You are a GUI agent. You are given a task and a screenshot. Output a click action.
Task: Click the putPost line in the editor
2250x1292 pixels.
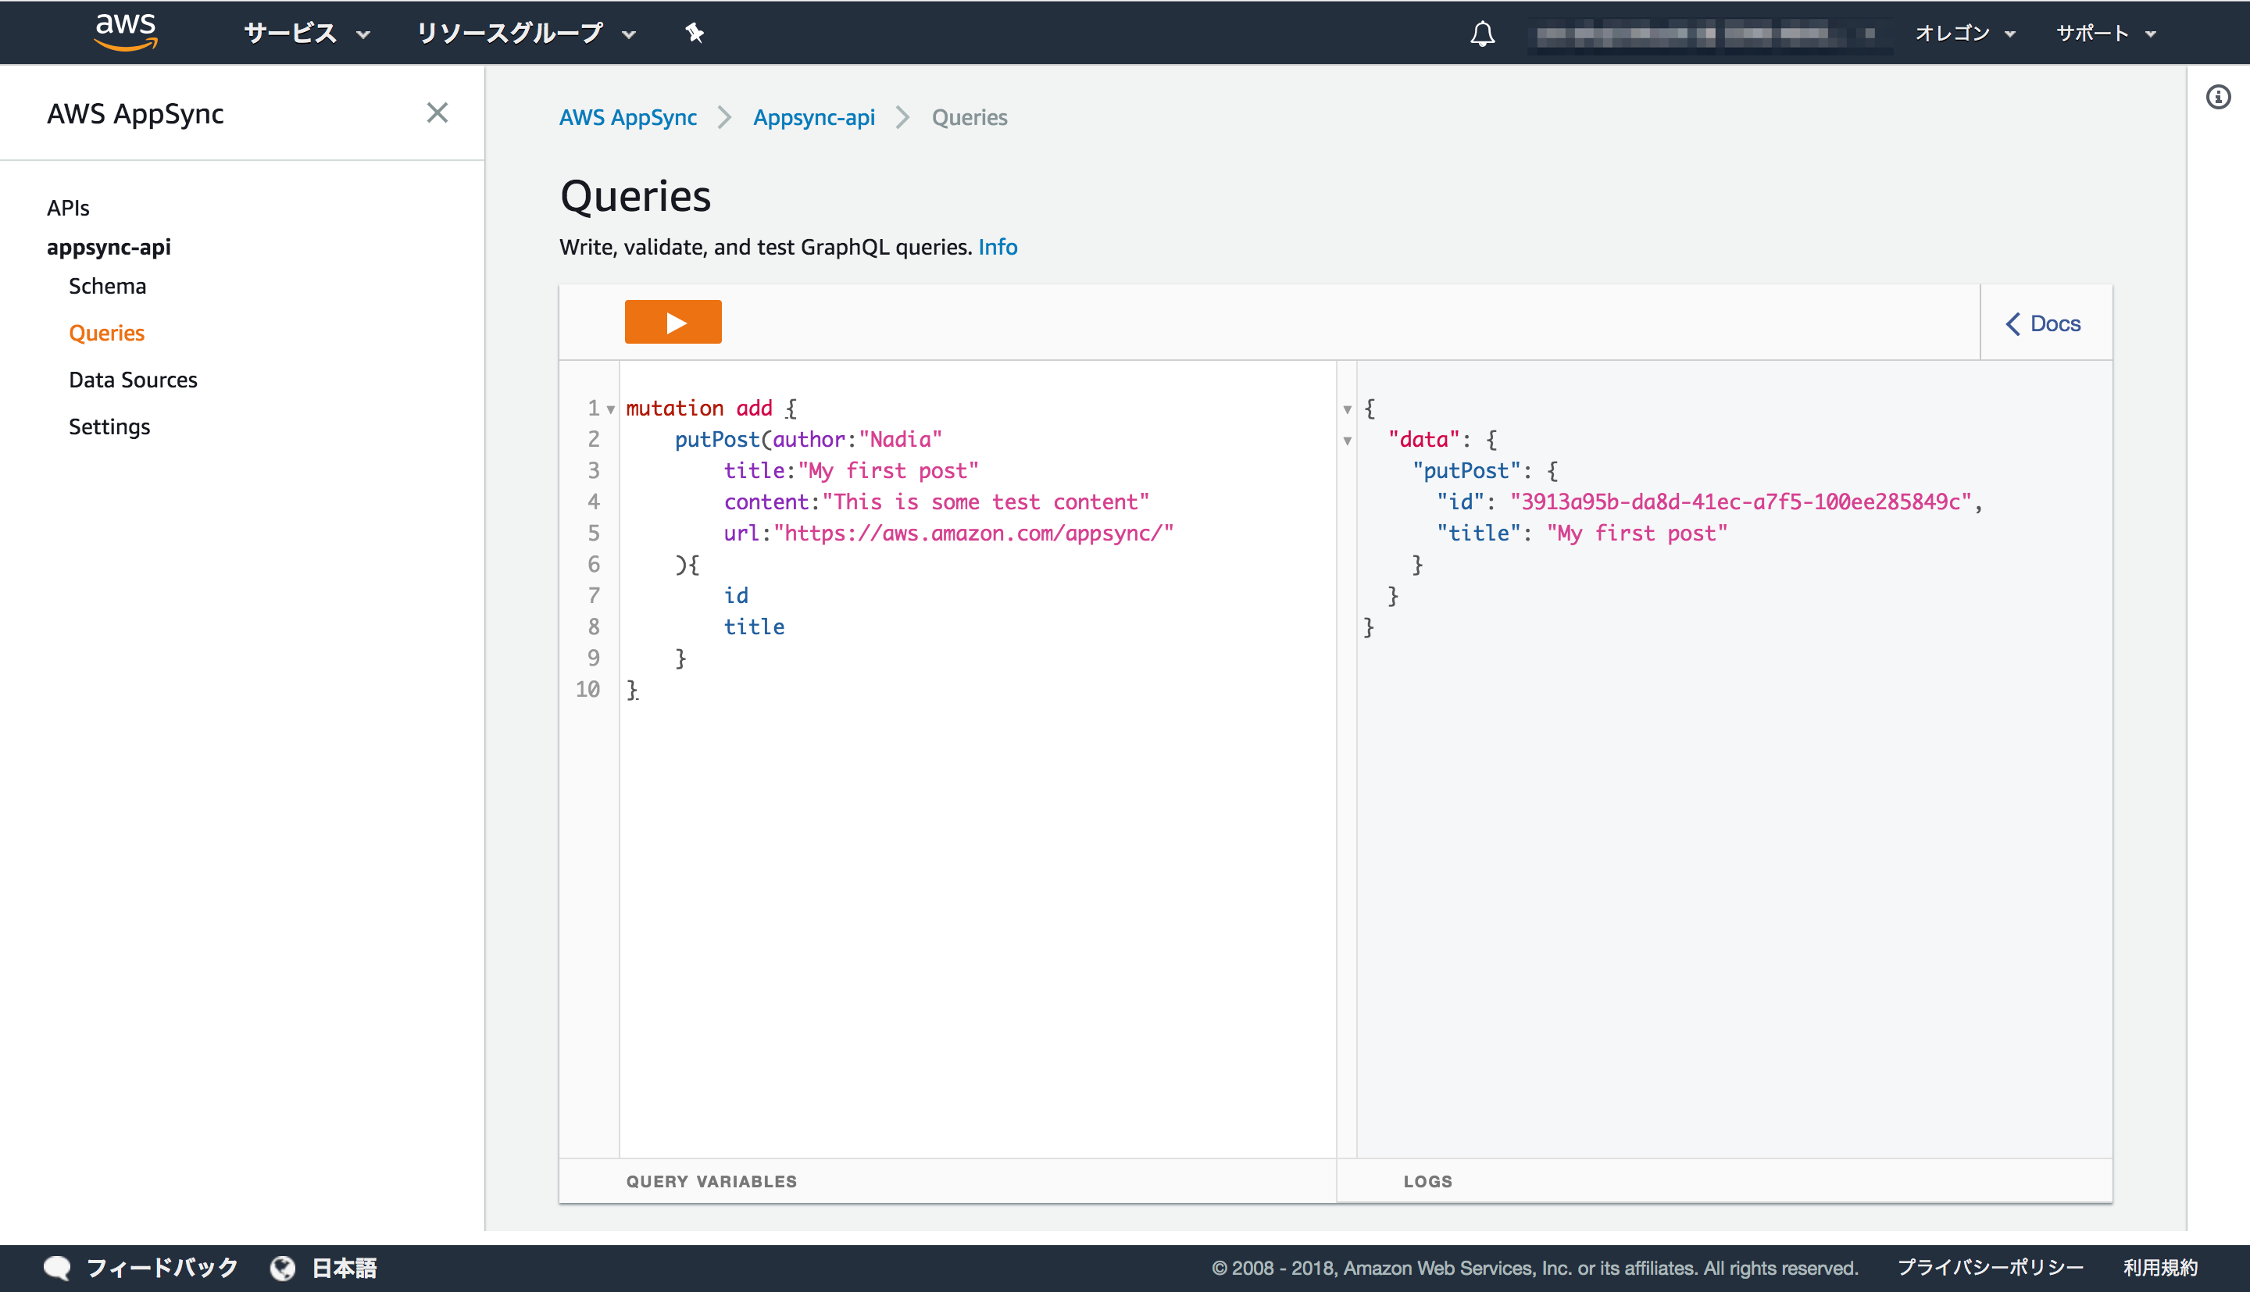point(807,440)
